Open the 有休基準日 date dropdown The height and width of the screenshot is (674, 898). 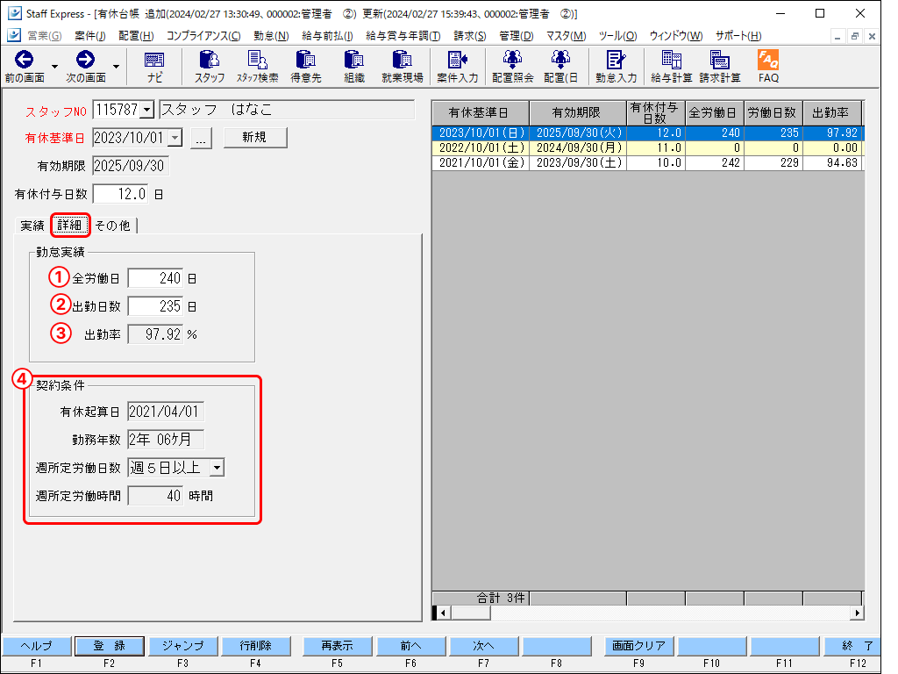click(175, 138)
